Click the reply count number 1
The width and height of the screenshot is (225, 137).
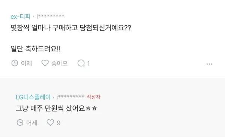(88, 63)
